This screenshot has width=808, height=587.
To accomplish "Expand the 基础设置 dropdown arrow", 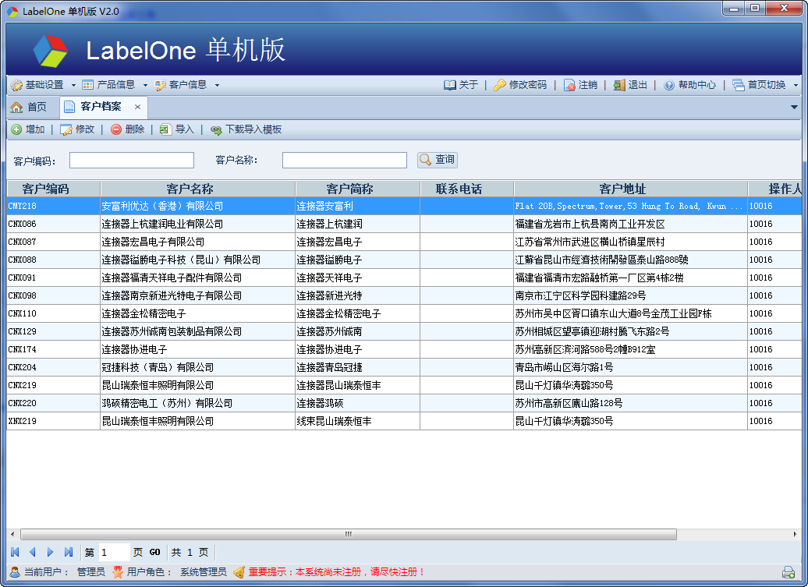I will (x=73, y=86).
